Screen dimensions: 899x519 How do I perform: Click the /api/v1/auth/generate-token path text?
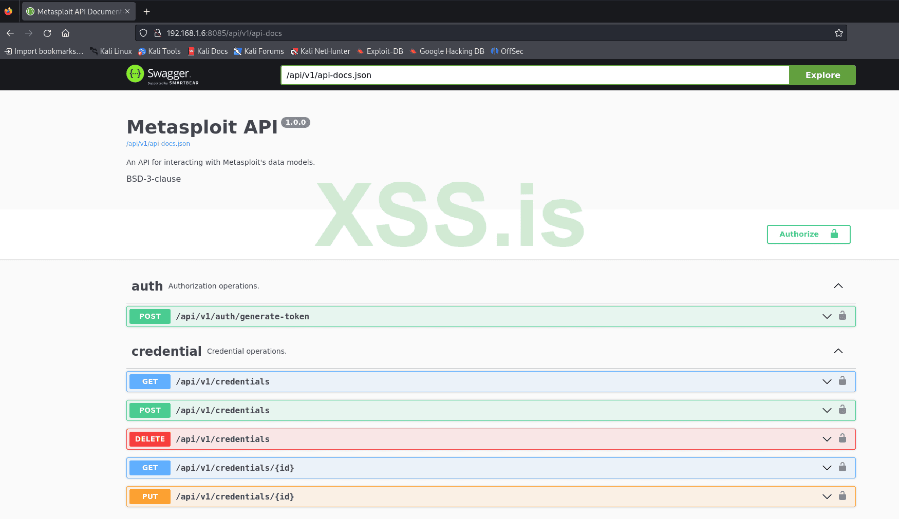coord(242,317)
